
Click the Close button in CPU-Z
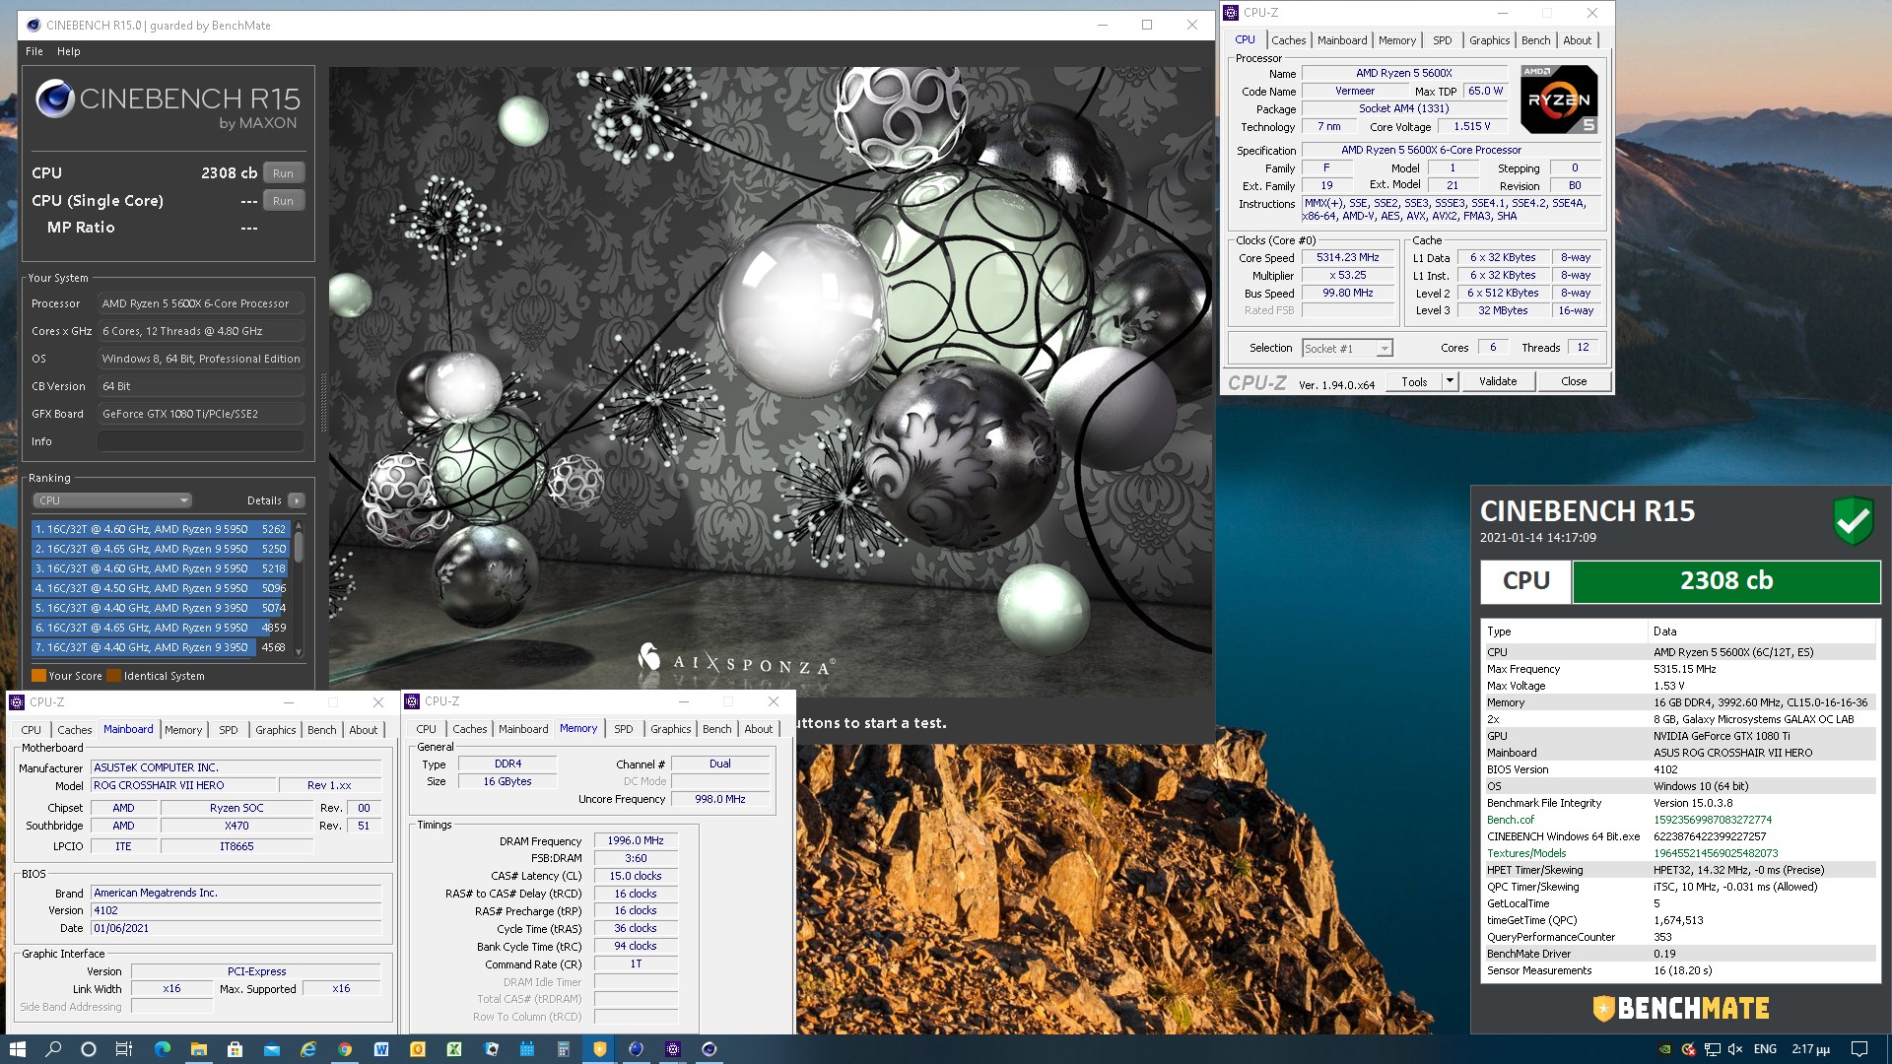1574,381
